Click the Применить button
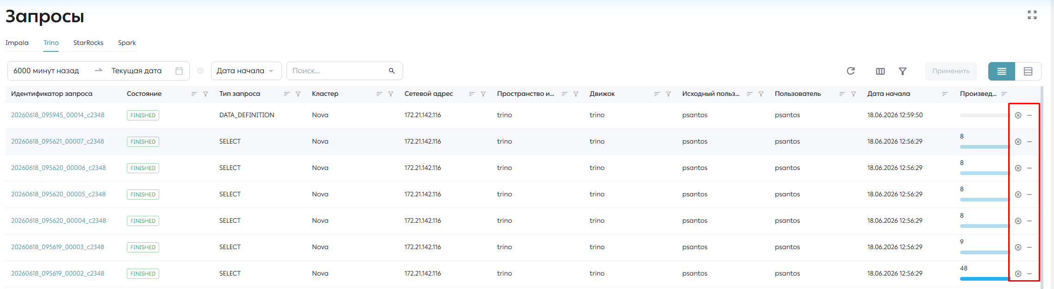The width and height of the screenshot is (1054, 289). [951, 71]
